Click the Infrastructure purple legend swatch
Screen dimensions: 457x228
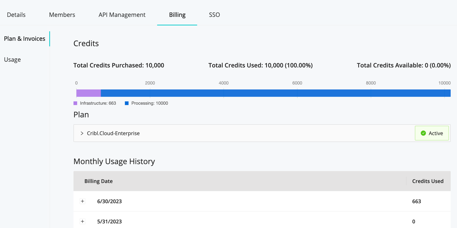(x=75, y=104)
